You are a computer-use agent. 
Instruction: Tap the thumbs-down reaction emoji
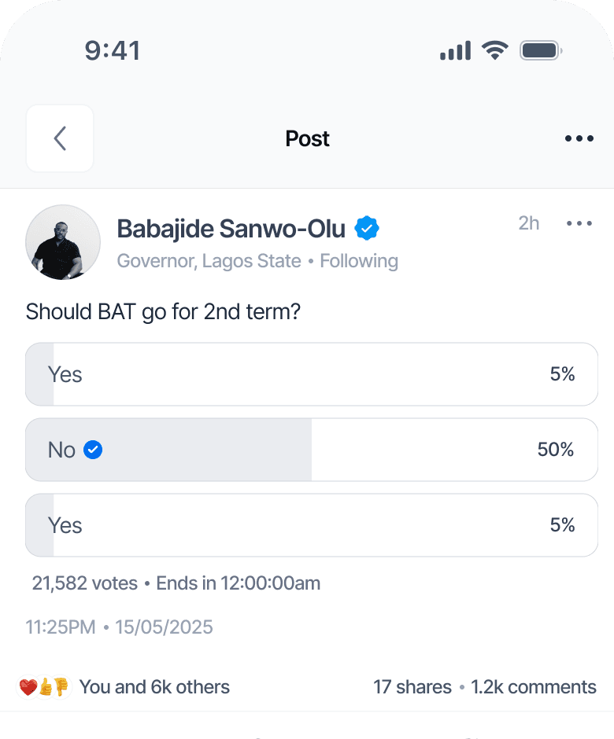(x=61, y=687)
